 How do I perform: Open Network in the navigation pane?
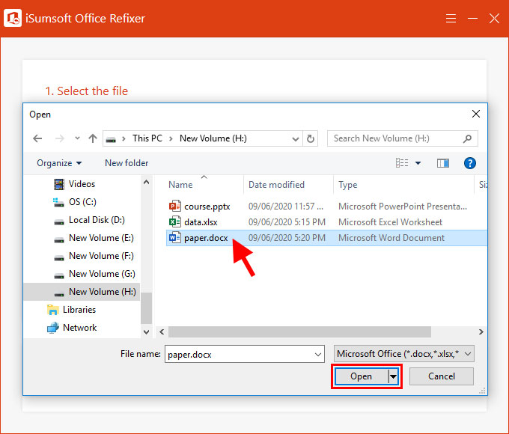(80, 328)
